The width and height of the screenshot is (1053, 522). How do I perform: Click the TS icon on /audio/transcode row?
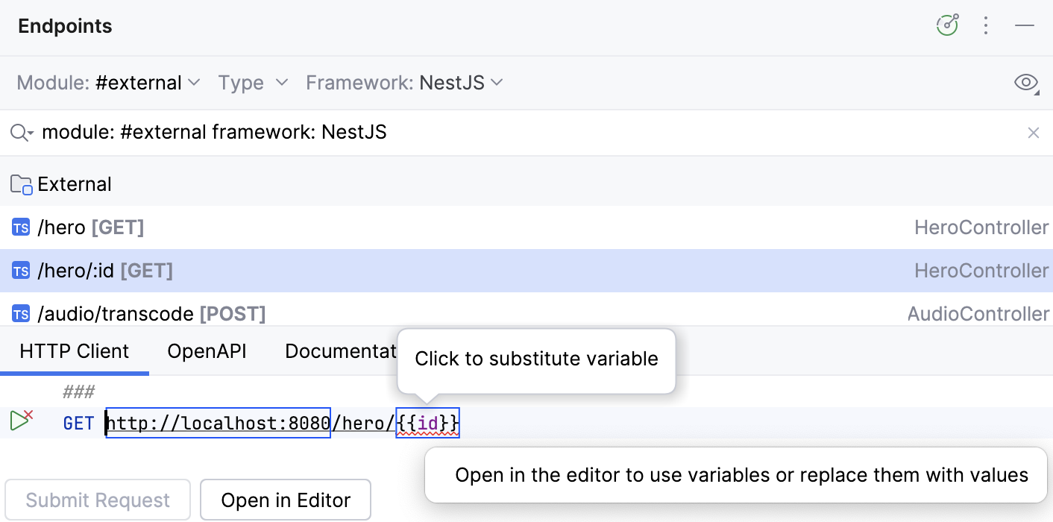tap(20, 313)
